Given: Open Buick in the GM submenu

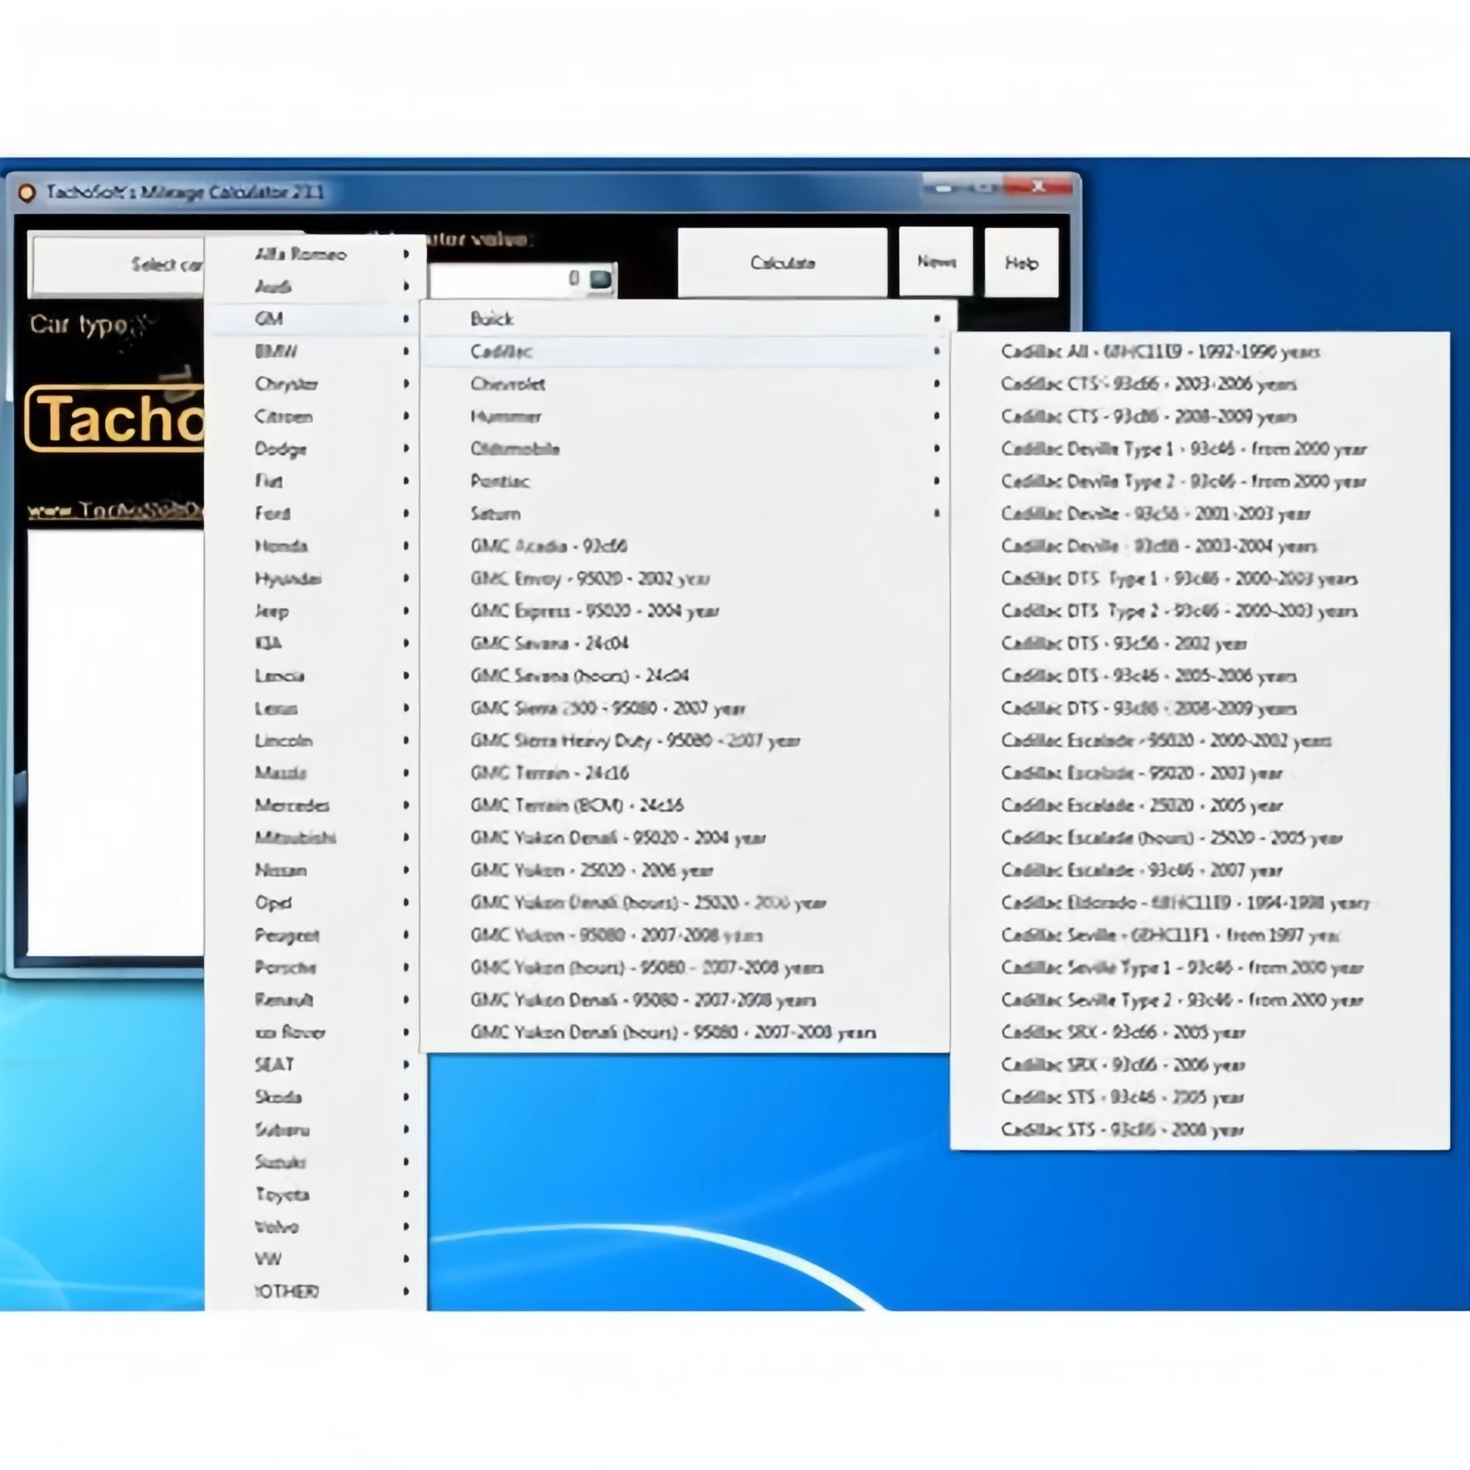Looking at the screenshot, I should tap(685, 319).
